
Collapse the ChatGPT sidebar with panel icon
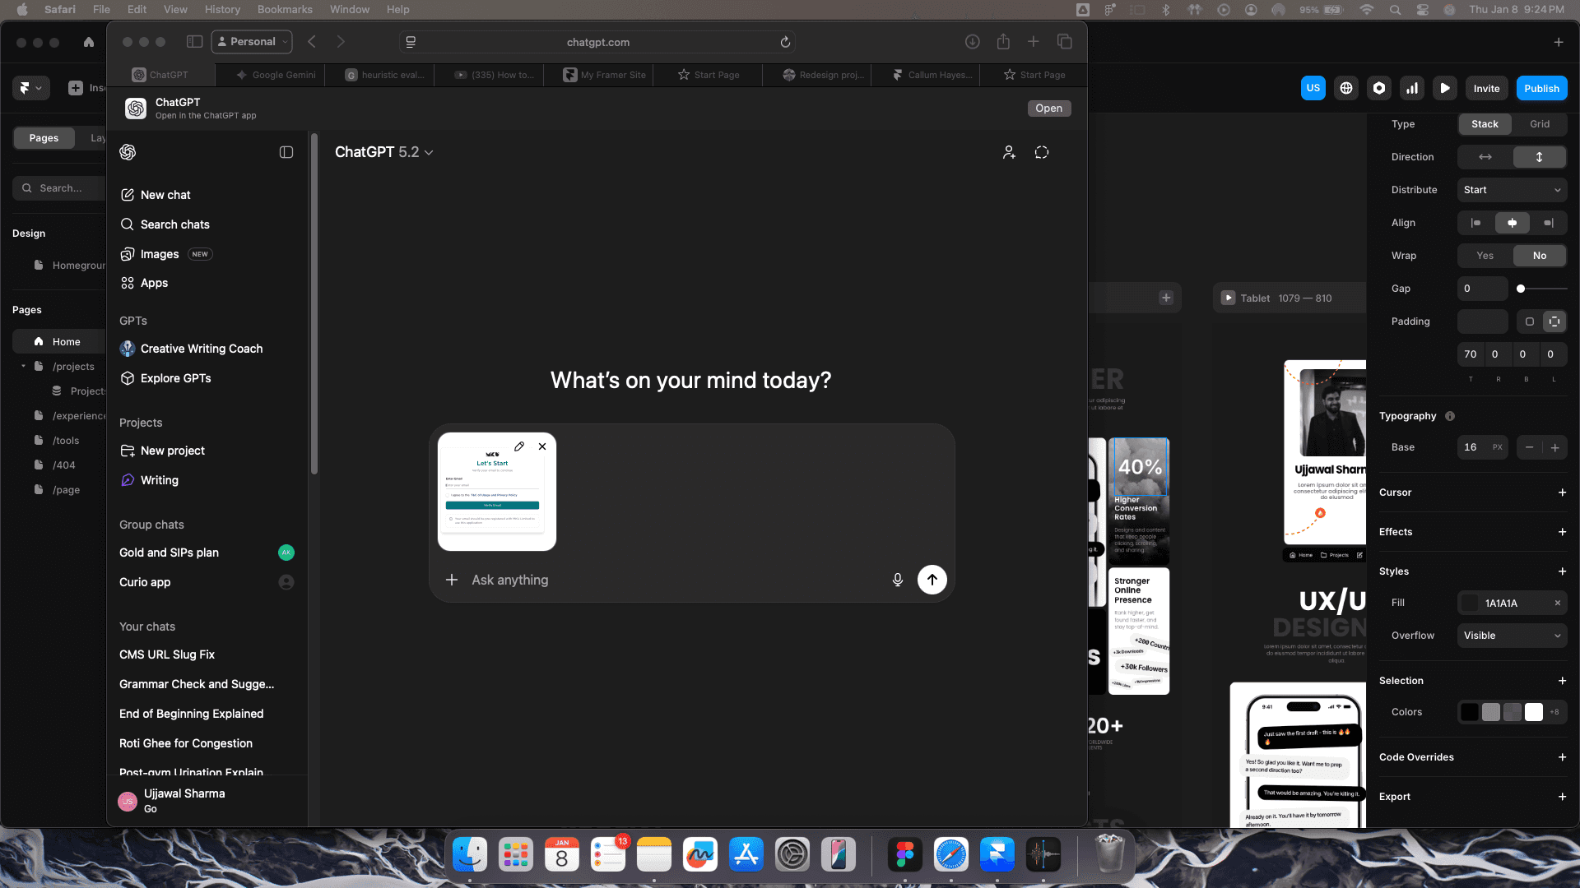(286, 152)
